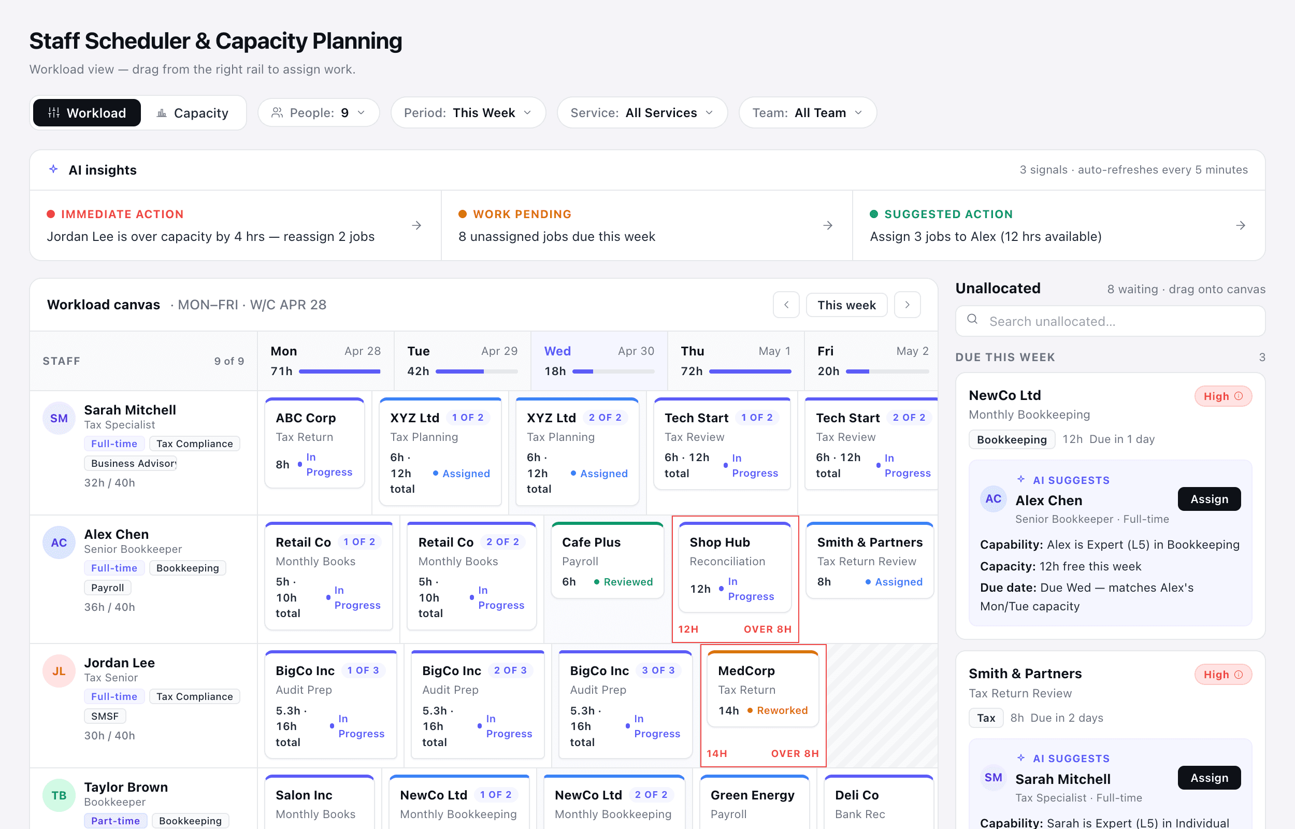Open the Team: All Team dropdown

[808, 112]
